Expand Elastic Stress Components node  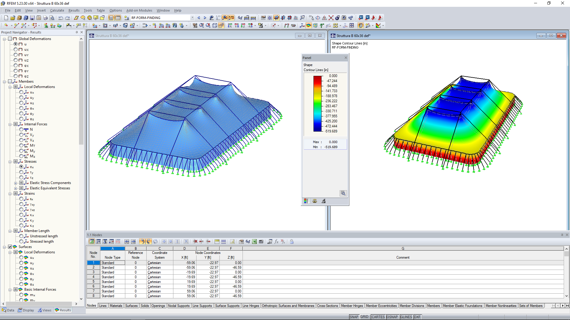pos(16,183)
